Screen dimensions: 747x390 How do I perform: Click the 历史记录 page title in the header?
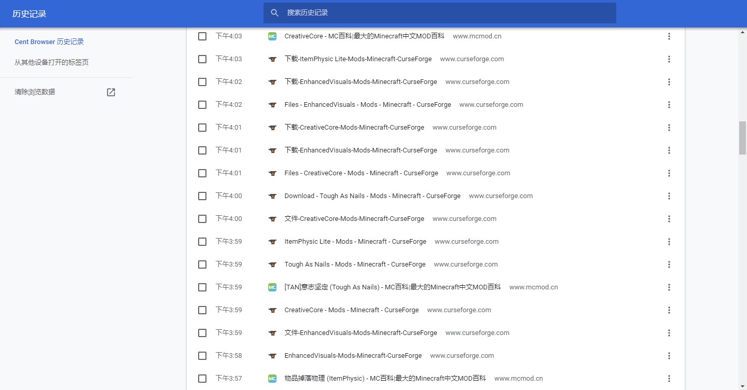[x=30, y=14]
